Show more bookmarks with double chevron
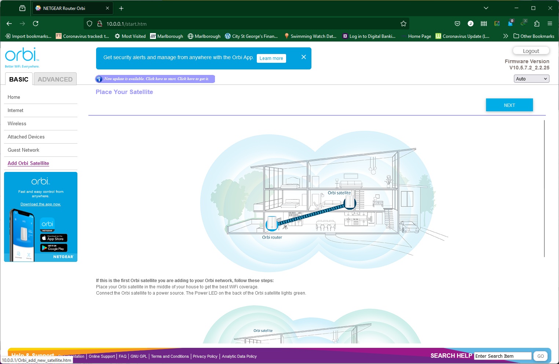559x364 pixels. 505,36
